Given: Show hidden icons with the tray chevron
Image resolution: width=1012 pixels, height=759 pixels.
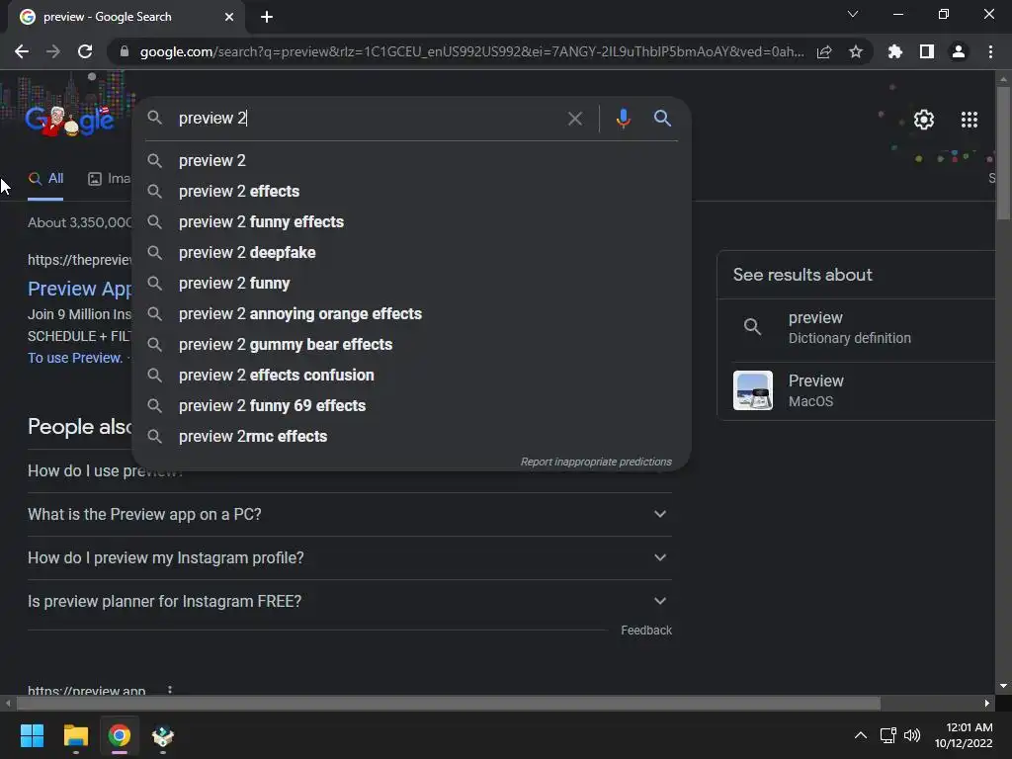Looking at the screenshot, I should 861,735.
